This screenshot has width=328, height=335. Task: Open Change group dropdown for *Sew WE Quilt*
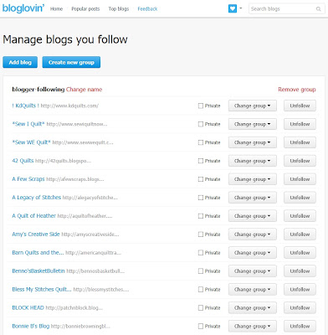pos(253,142)
